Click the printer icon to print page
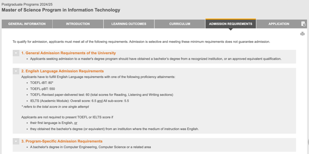The width and height of the screenshot is (309, 154). click(302, 34)
